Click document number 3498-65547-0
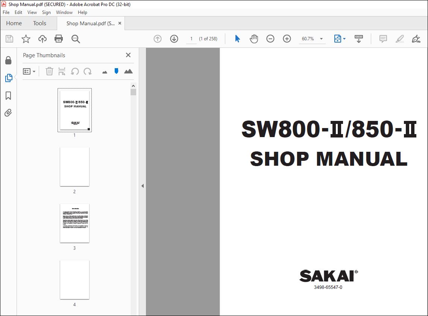The height and width of the screenshot is (316, 428). coord(328,287)
